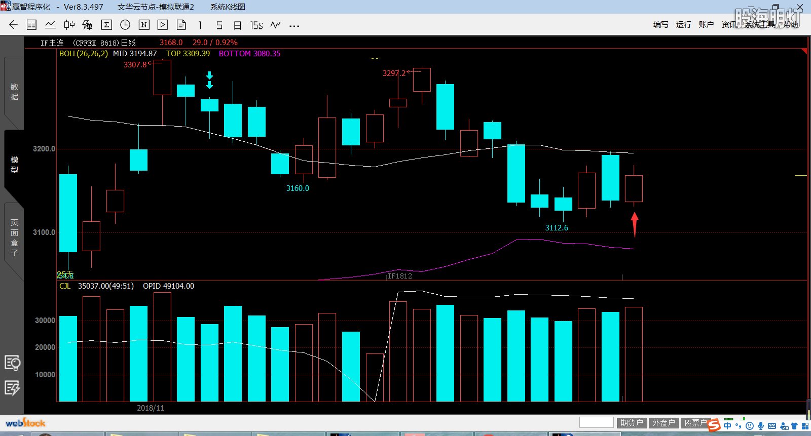The height and width of the screenshot is (436, 811).
Task: Open the soft keyboard icon
Action: pyautogui.click(x=772, y=426)
